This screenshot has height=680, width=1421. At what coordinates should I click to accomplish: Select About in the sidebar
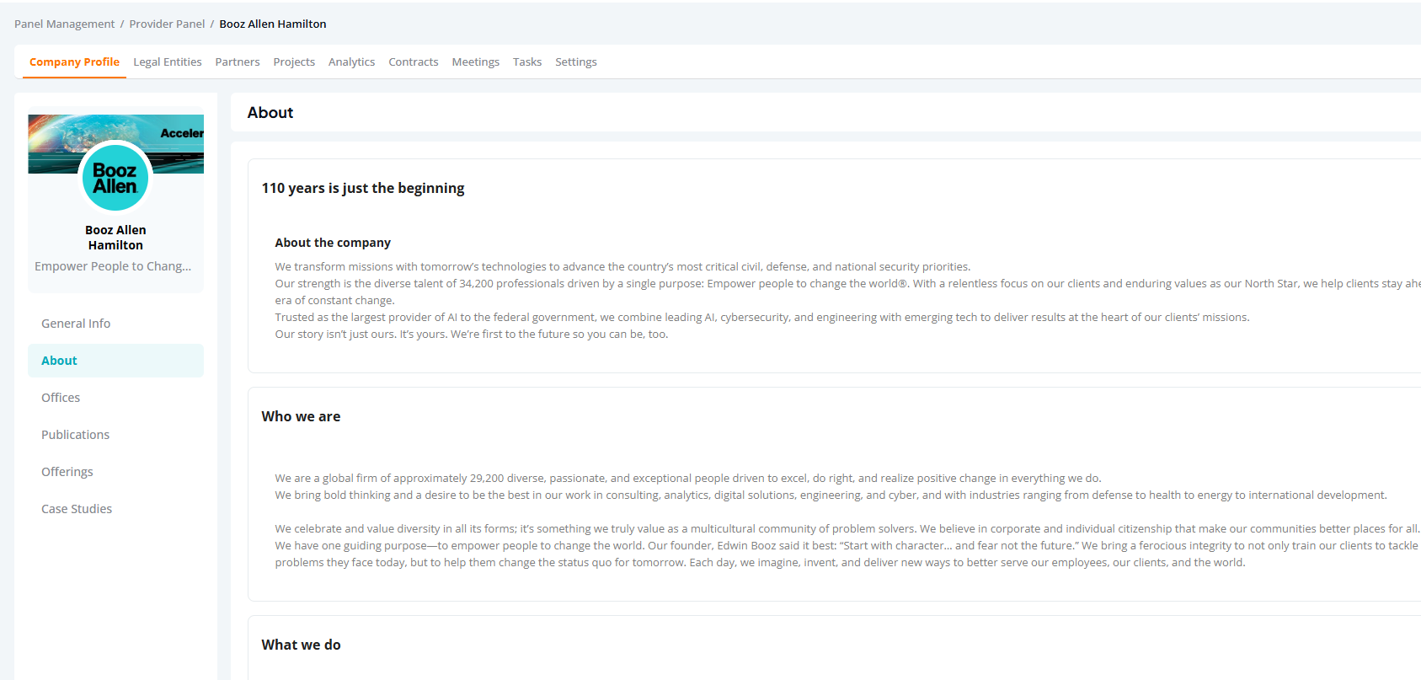tap(115, 361)
